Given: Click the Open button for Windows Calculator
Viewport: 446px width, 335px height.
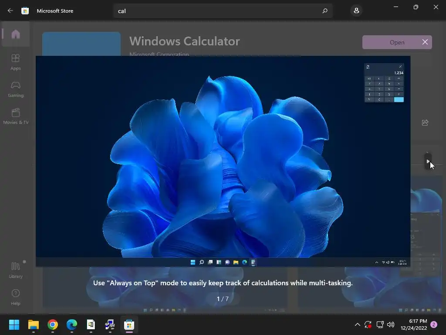Looking at the screenshot, I should (397, 42).
